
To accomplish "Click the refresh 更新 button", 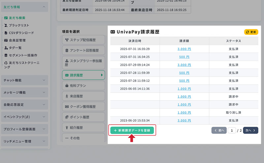I will pyautogui.click(x=251, y=32).
